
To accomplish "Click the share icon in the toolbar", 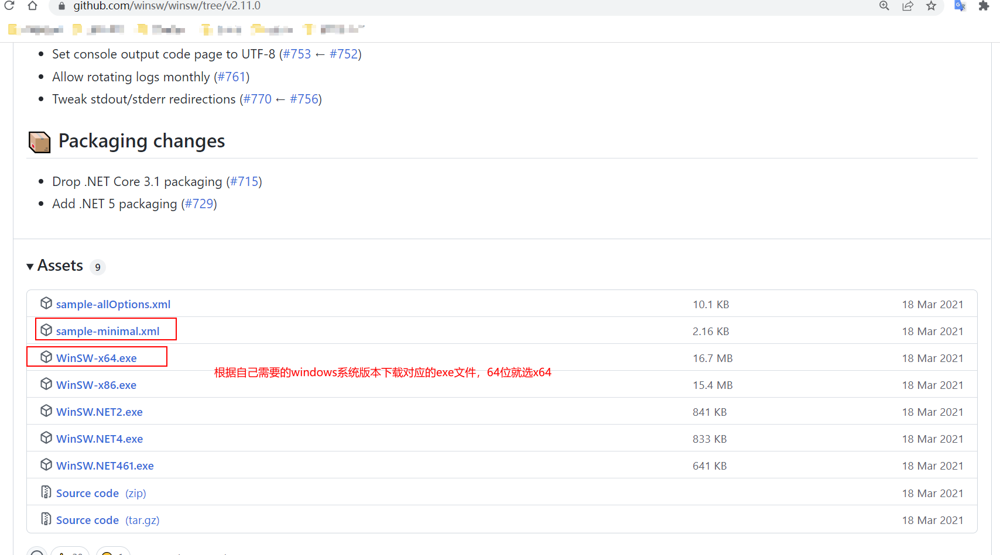I will click(x=908, y=6).
